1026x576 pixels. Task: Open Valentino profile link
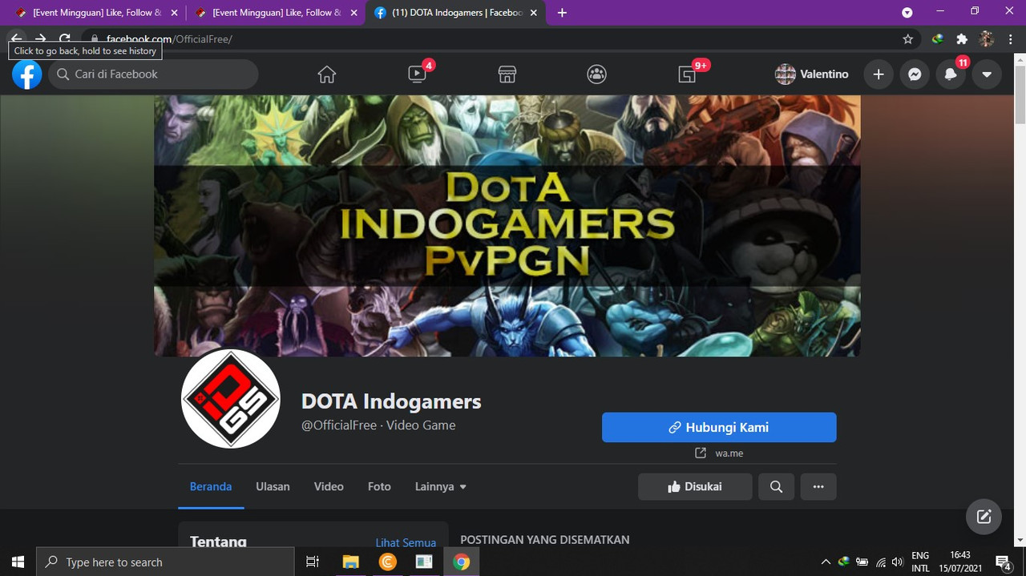coord(812,75)
